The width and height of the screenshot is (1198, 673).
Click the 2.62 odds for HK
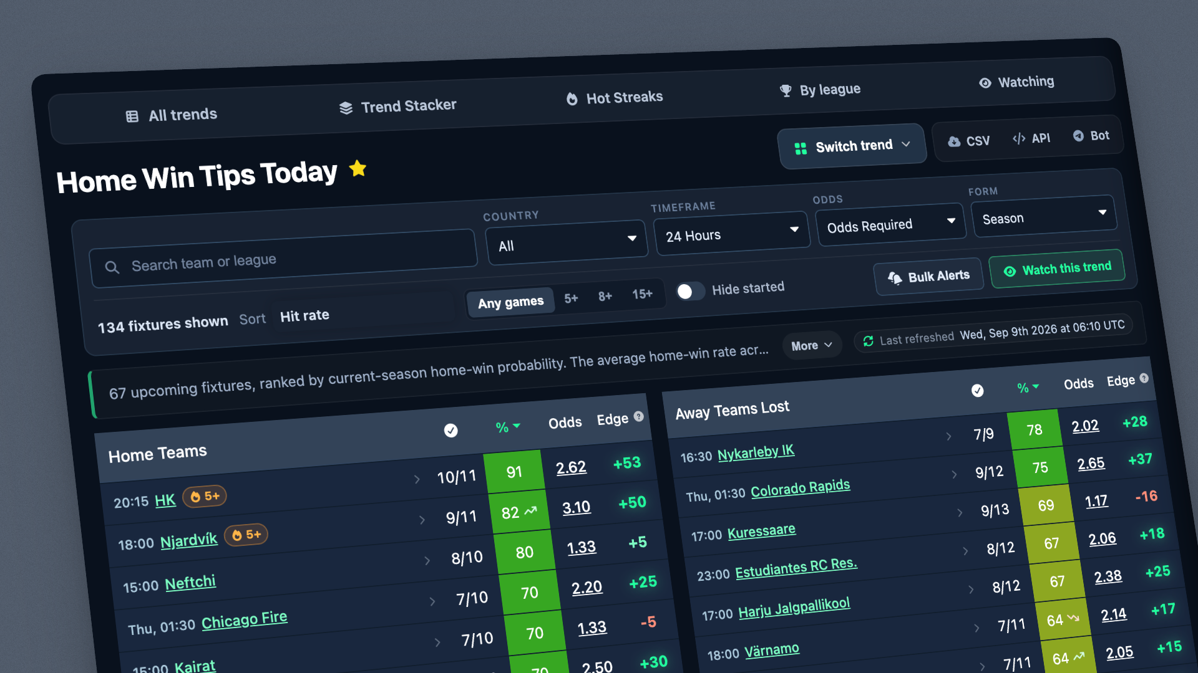coord(571,467)
